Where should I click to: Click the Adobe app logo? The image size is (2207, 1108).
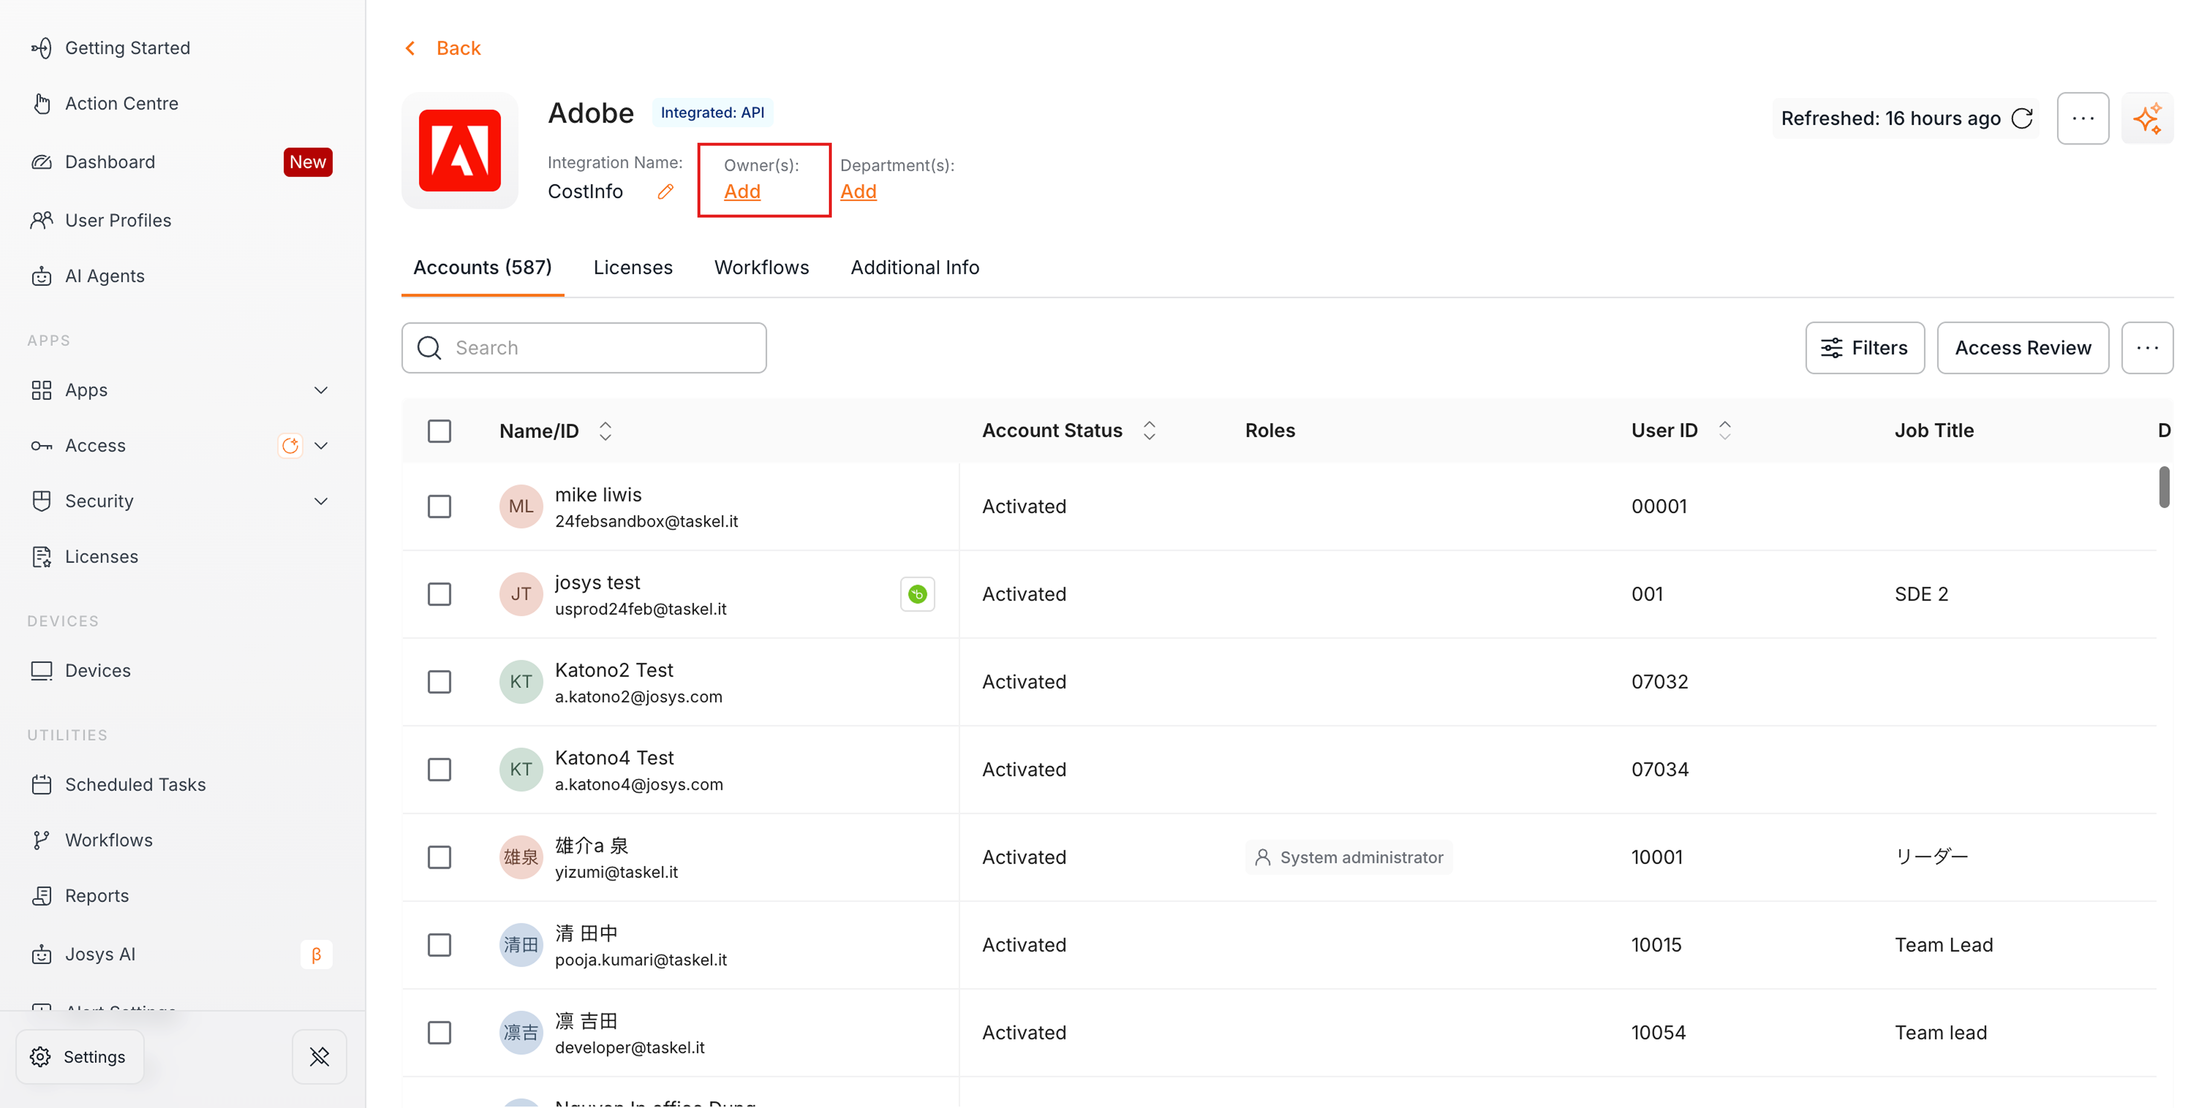[x=460, y=151]
